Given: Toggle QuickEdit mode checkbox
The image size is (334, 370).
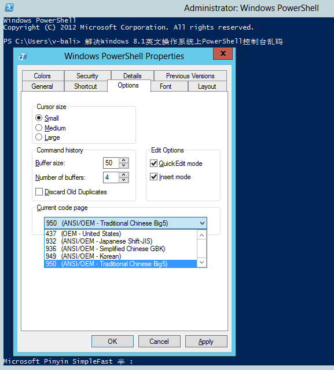Looking at the screenshot, I should [154, 164].
